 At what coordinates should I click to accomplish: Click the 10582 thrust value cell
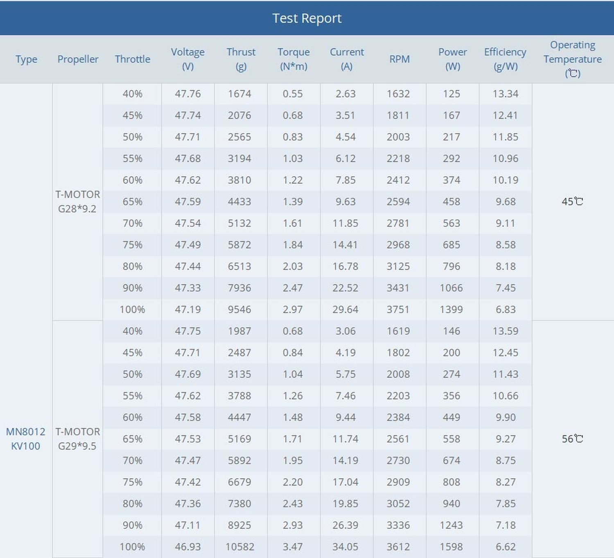coord(240,547)
